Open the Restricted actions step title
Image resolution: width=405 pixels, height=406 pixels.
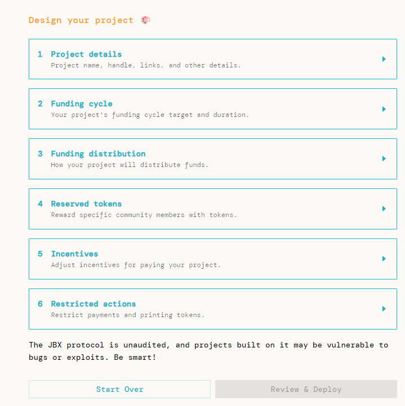click(94, 304)
